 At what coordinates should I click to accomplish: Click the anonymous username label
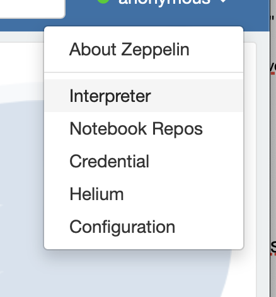(164, 3)
